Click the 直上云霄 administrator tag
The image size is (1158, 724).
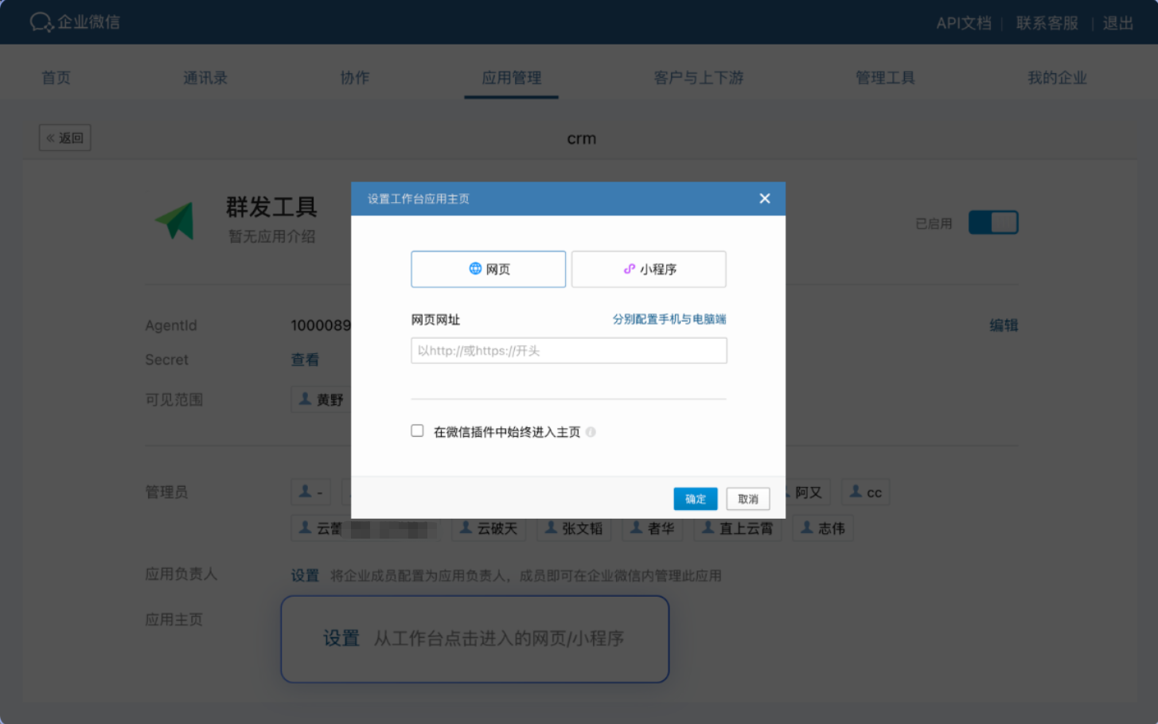tap(737, 528)
